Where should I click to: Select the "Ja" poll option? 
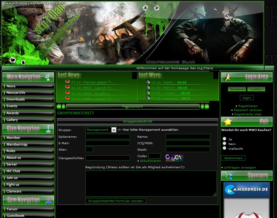click(224, 139)
